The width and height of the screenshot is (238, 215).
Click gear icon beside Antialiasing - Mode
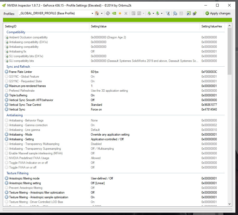click(7, 135)
